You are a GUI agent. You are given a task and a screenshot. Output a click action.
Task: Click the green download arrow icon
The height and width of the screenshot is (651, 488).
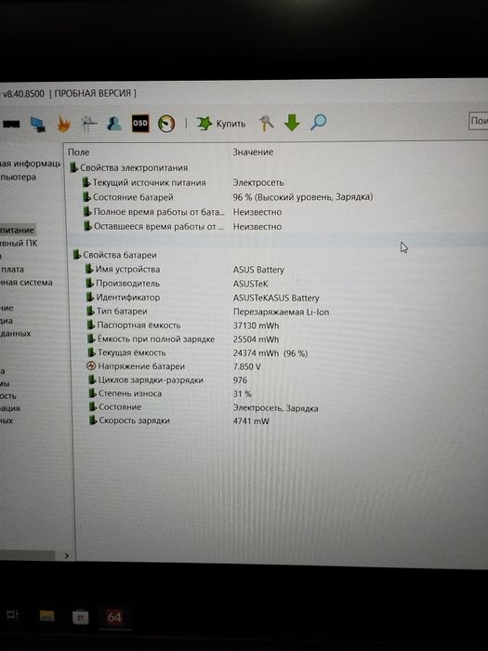pyautogui.click(x=292, y=123)
